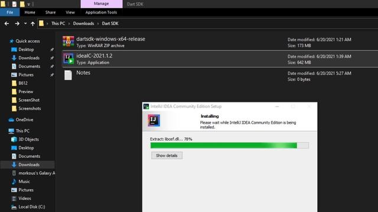378x212 pixels.
Task: Minimize the IntelliJ IDEA setup window
Action: pyautogui.click(x=277, y=106)
